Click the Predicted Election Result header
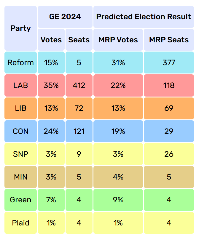199x237 pixels. point(144,17)
